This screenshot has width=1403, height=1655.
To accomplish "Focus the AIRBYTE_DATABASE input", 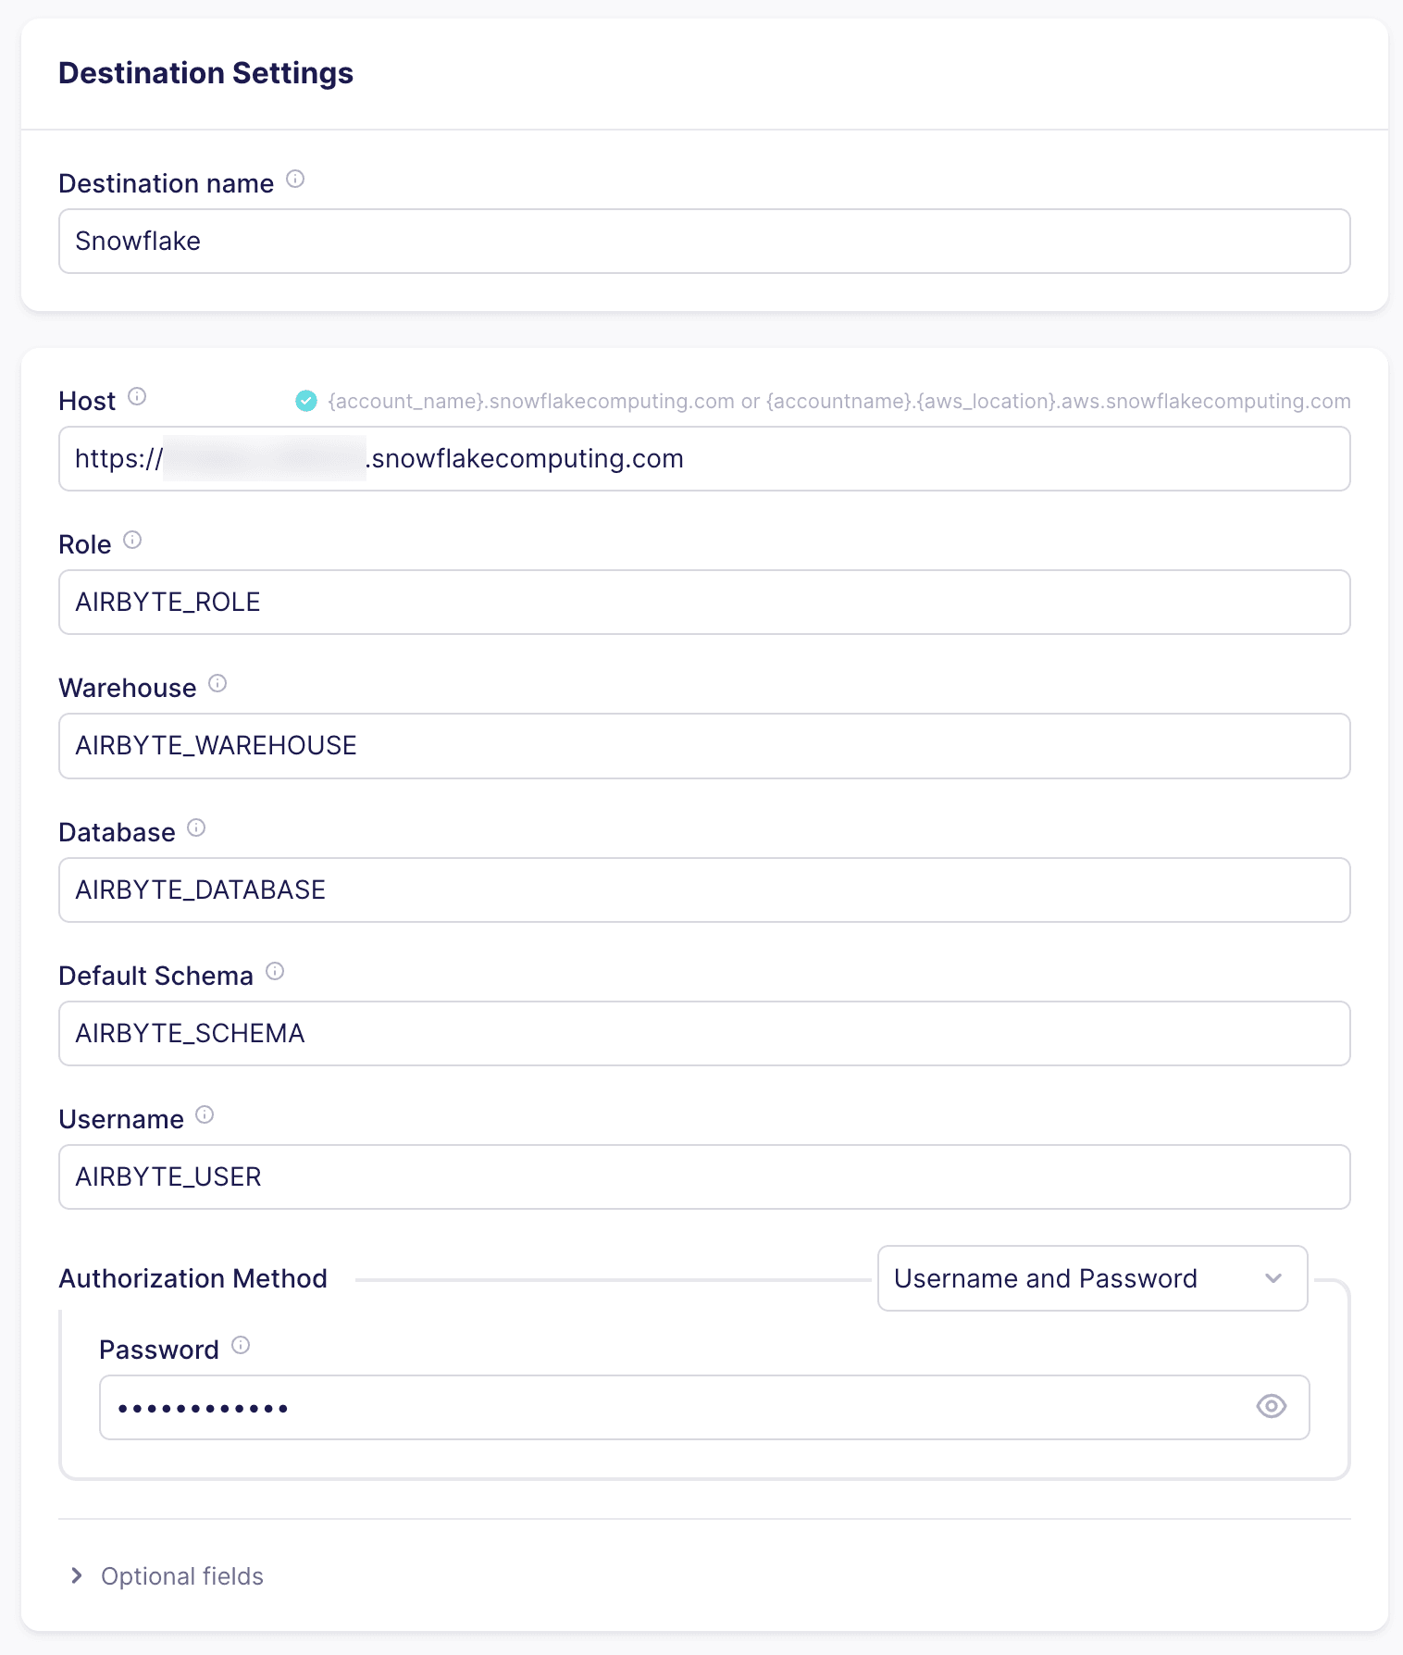I will (x=703, y=890).
